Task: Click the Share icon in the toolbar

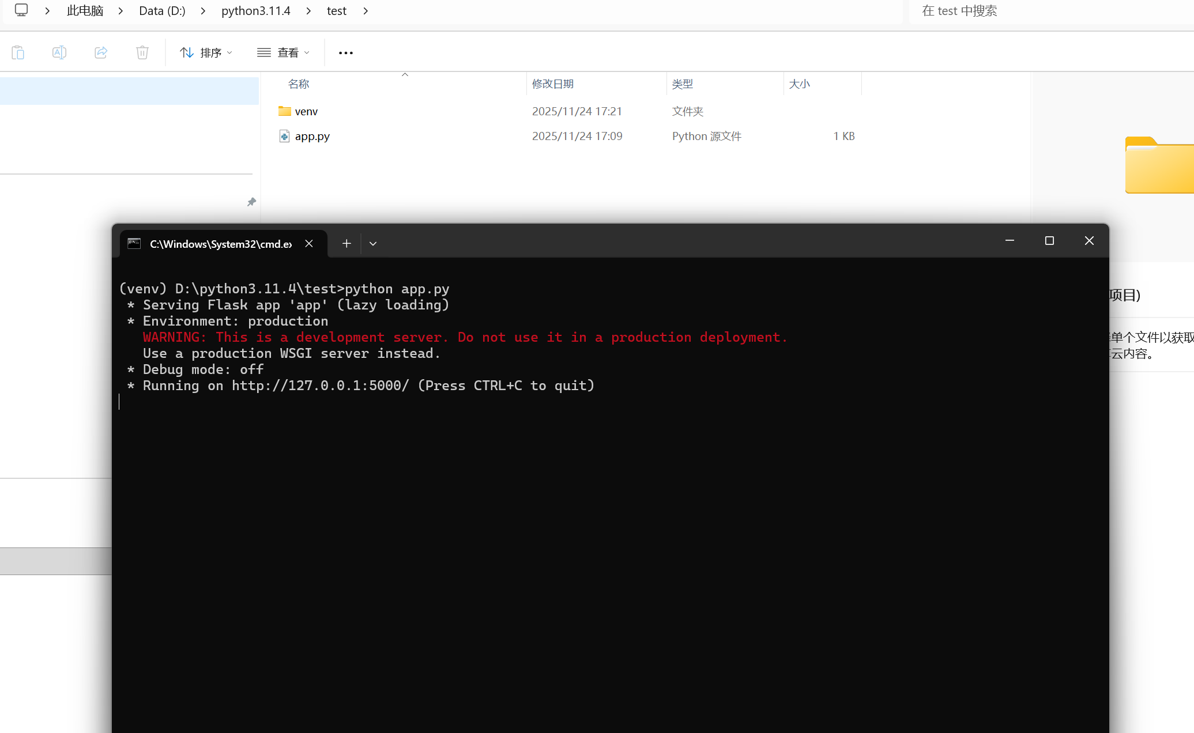Action: click(x=101, y=52)
